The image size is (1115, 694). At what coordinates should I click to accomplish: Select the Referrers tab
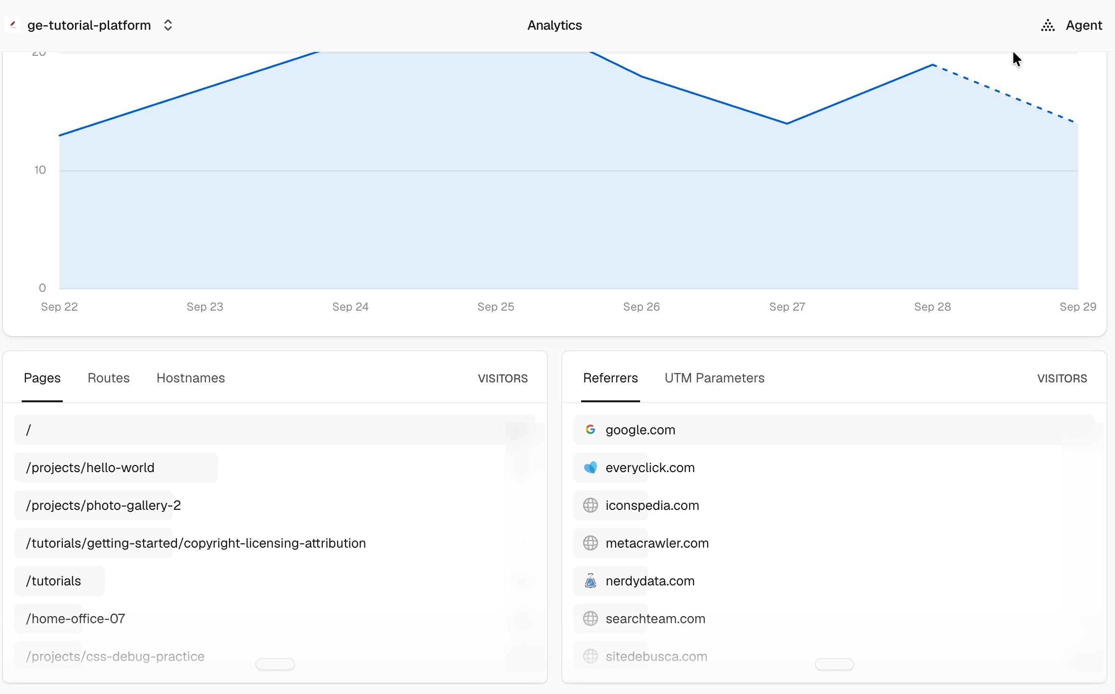[610, 378]
